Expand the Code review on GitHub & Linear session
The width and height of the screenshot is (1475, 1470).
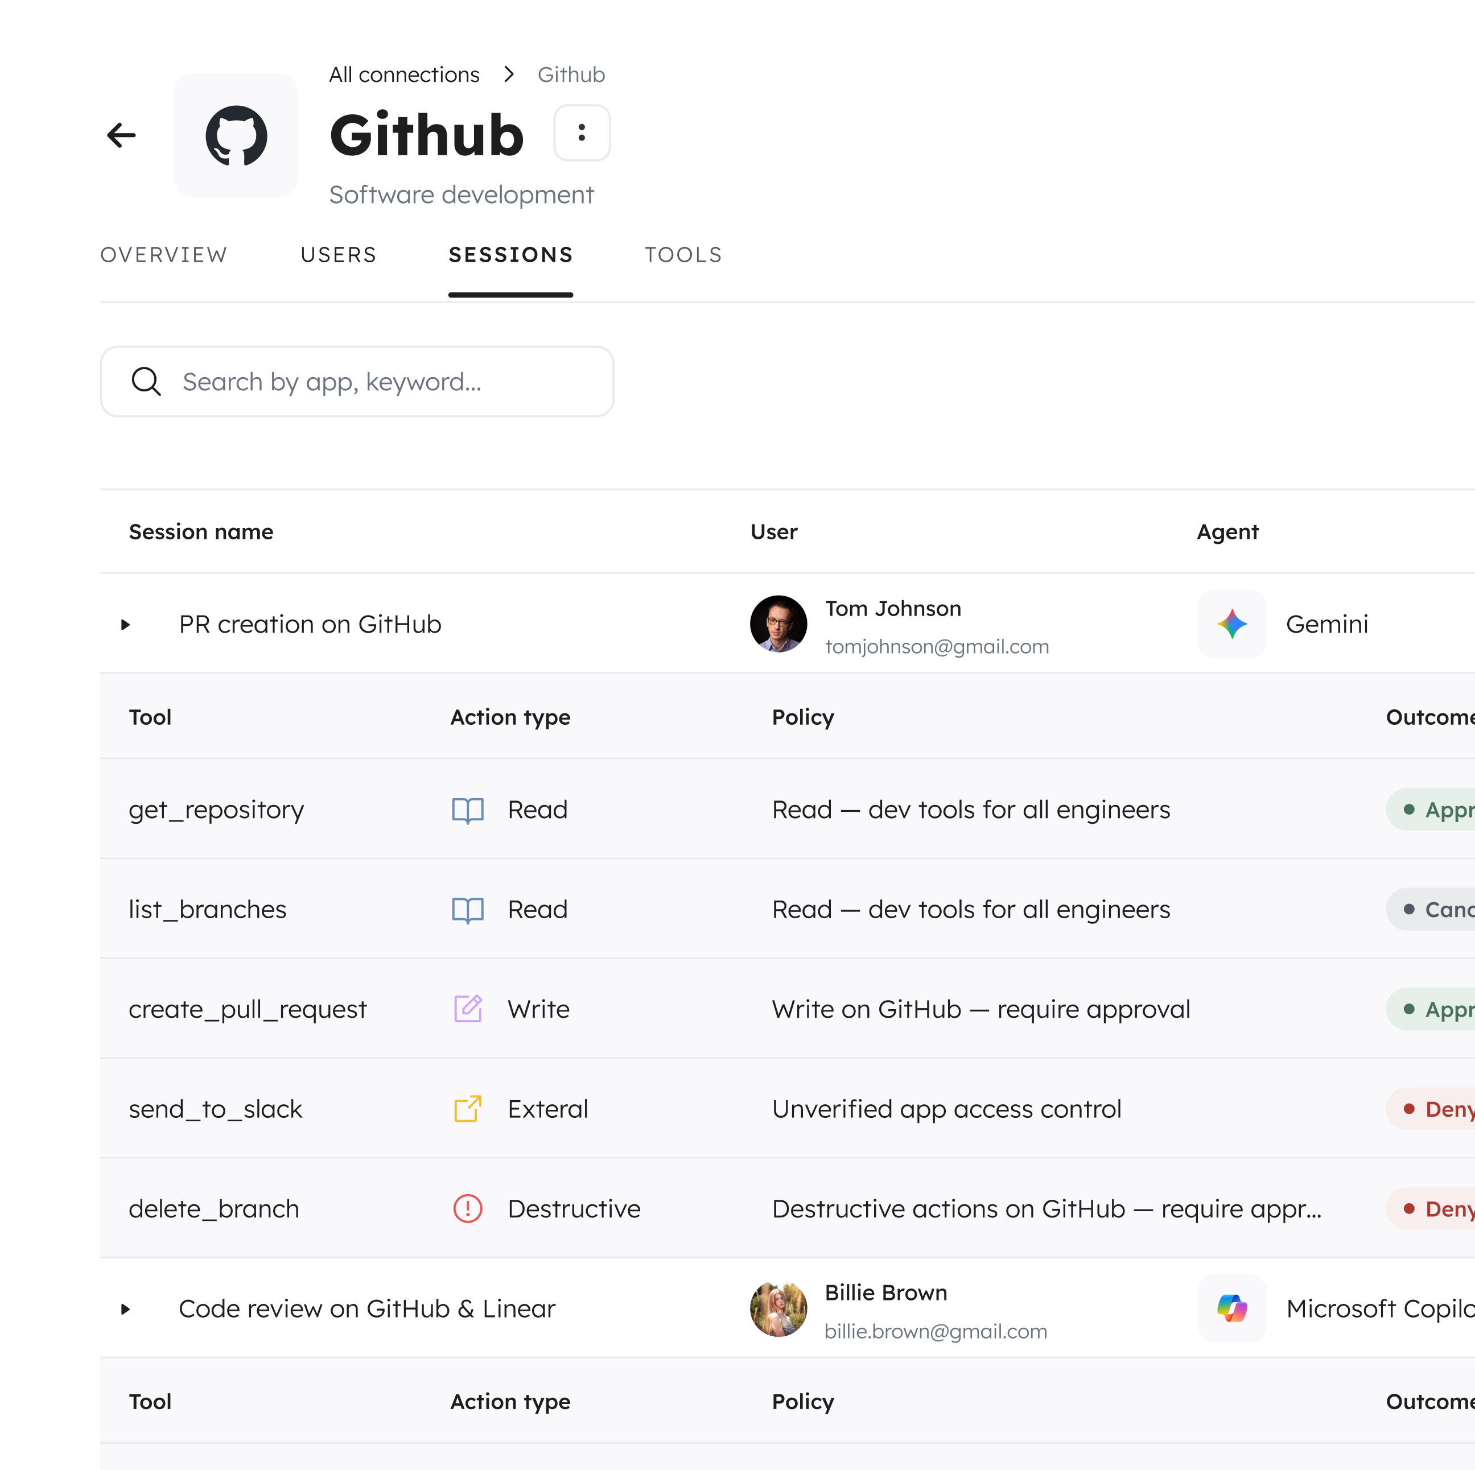click(126, 1310)
